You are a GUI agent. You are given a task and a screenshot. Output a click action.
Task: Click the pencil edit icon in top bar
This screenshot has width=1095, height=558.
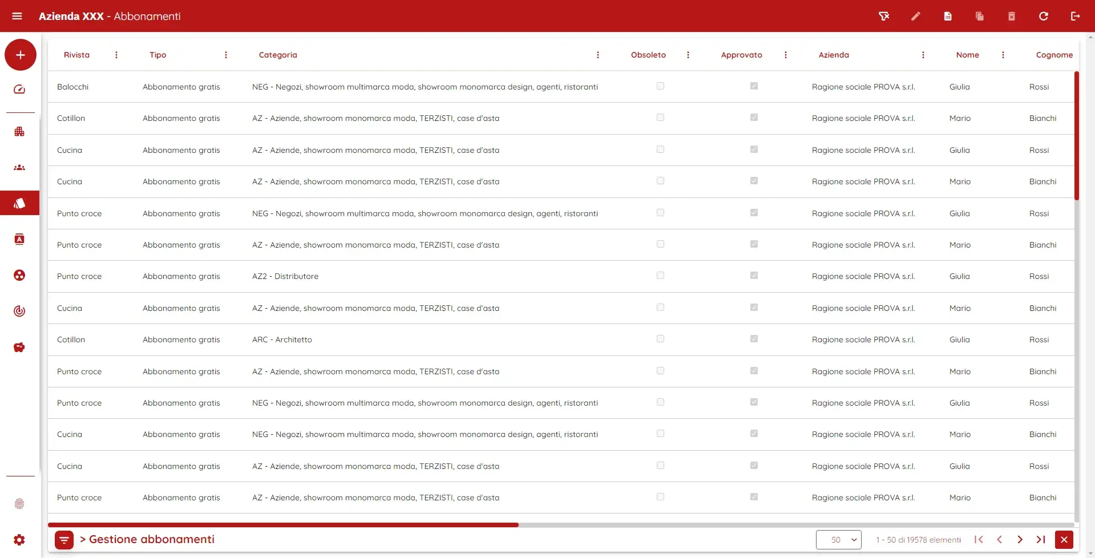[x=916, y=16]
